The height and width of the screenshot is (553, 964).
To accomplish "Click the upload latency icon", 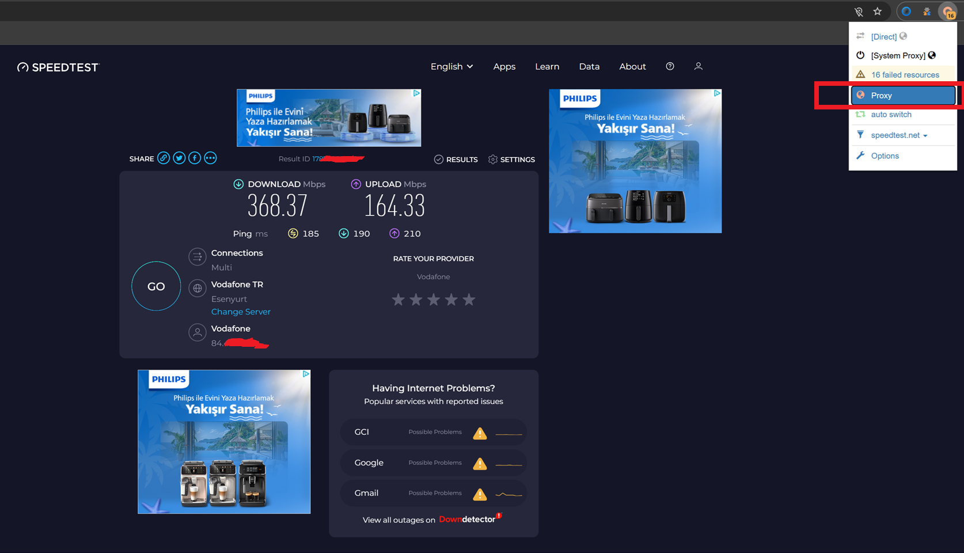I will point(394,233).
